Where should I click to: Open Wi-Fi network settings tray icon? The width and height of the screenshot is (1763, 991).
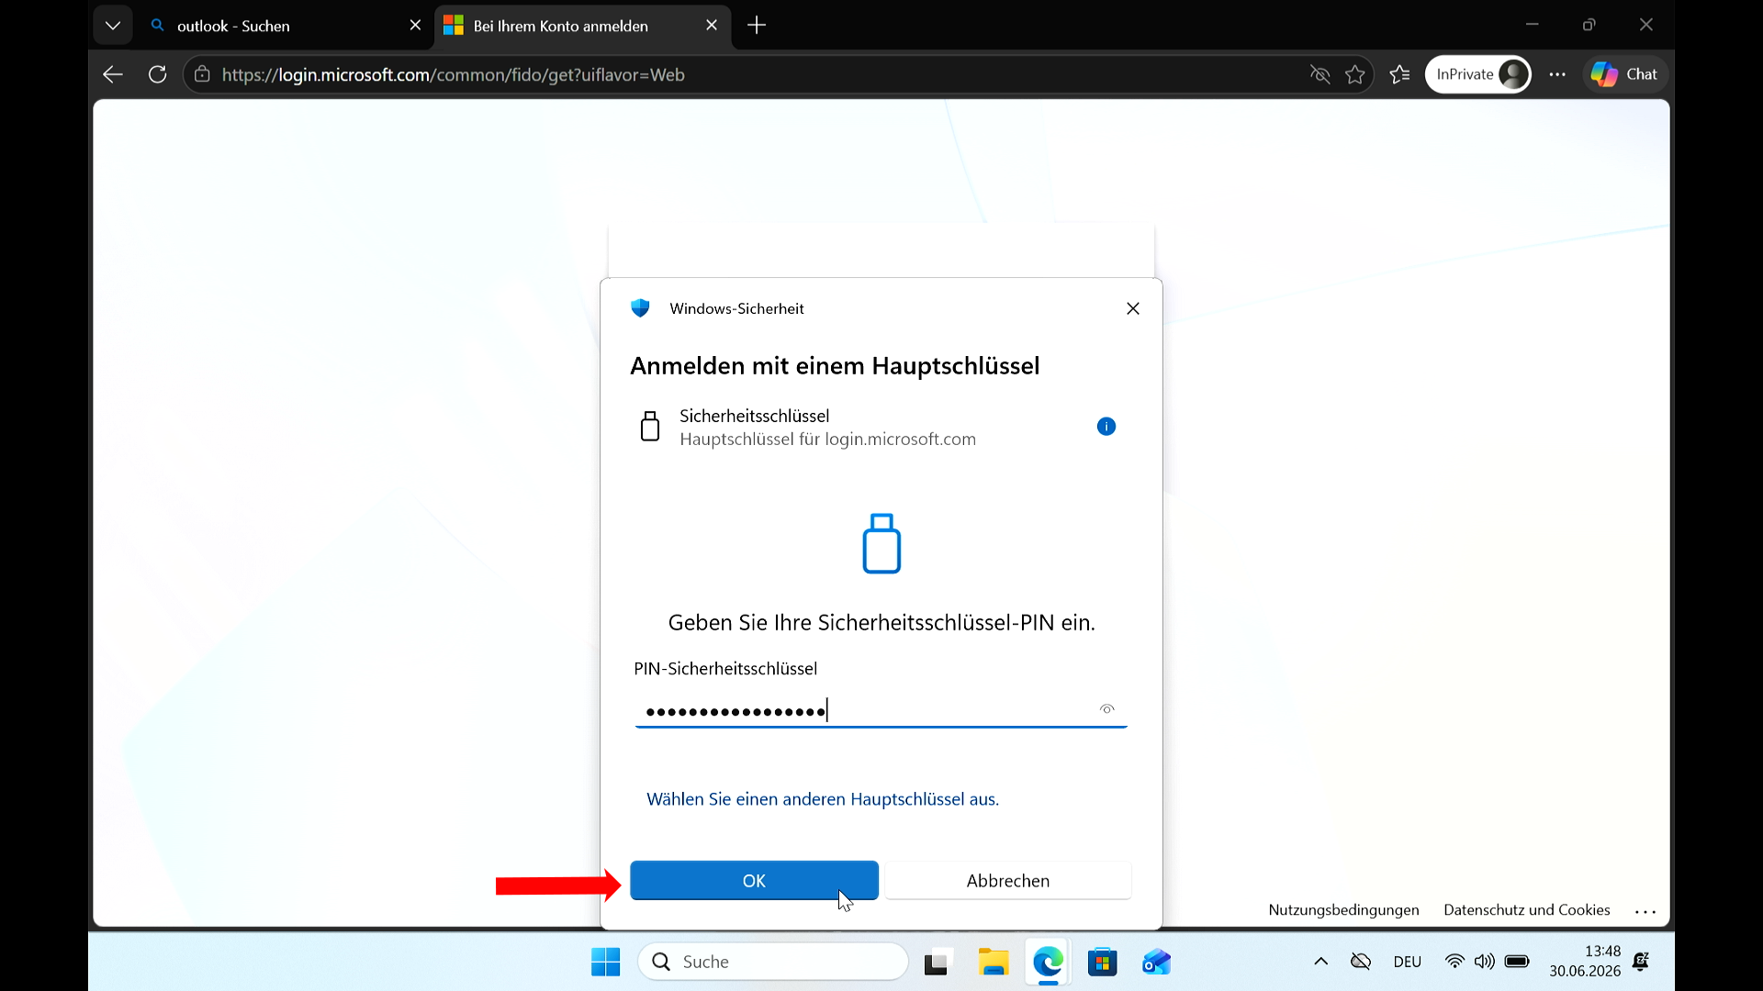[1454, 962]
